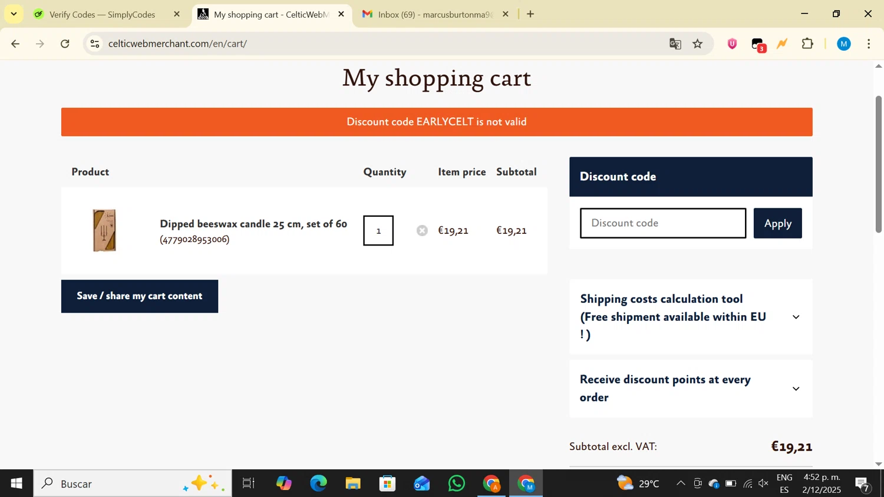Click scrollbar down arrow
Image resolution: width=884 pixels, height=497 pixels.
click(x=878, y=464)
